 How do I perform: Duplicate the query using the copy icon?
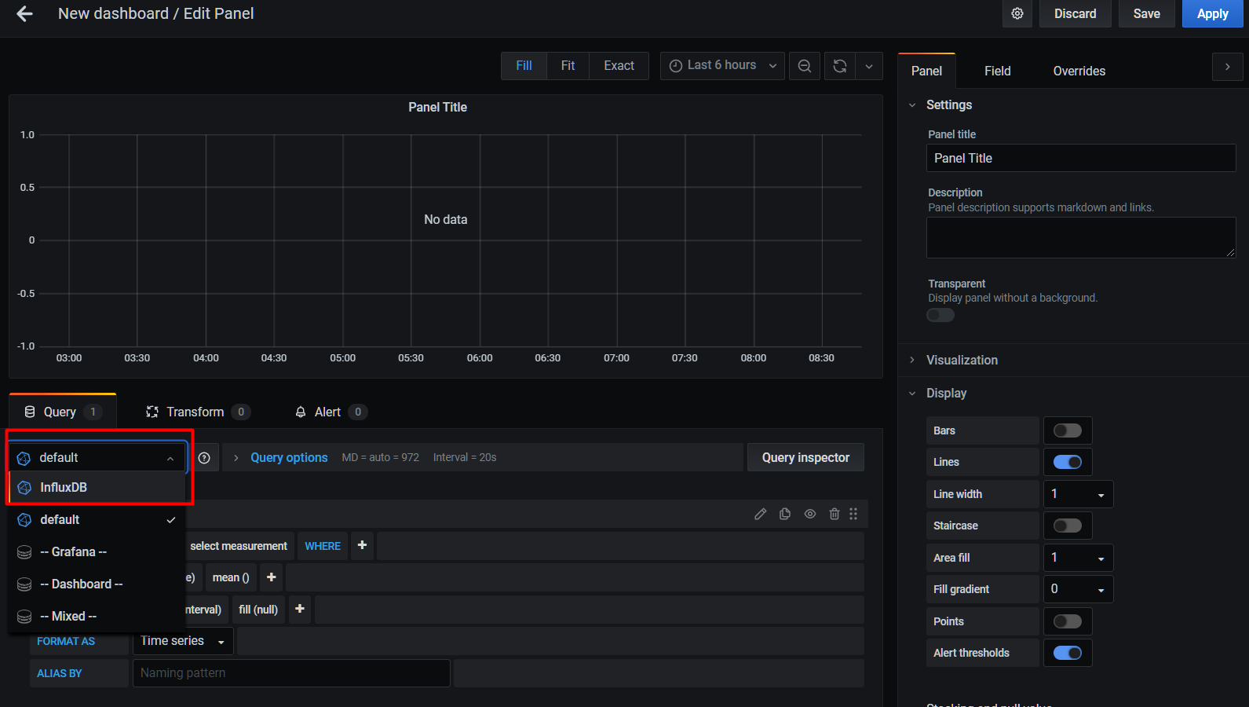point(785,514)
